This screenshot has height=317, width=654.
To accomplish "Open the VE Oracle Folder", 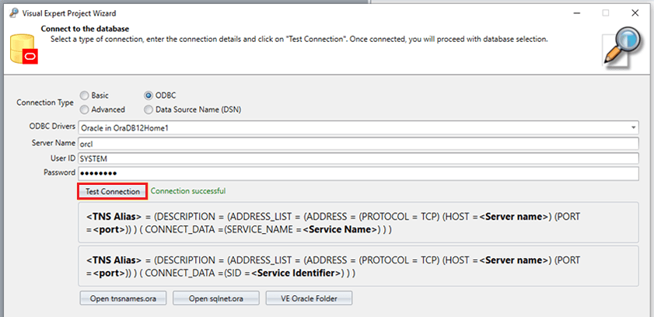I will pyautogui.click(x=310, y=298).
